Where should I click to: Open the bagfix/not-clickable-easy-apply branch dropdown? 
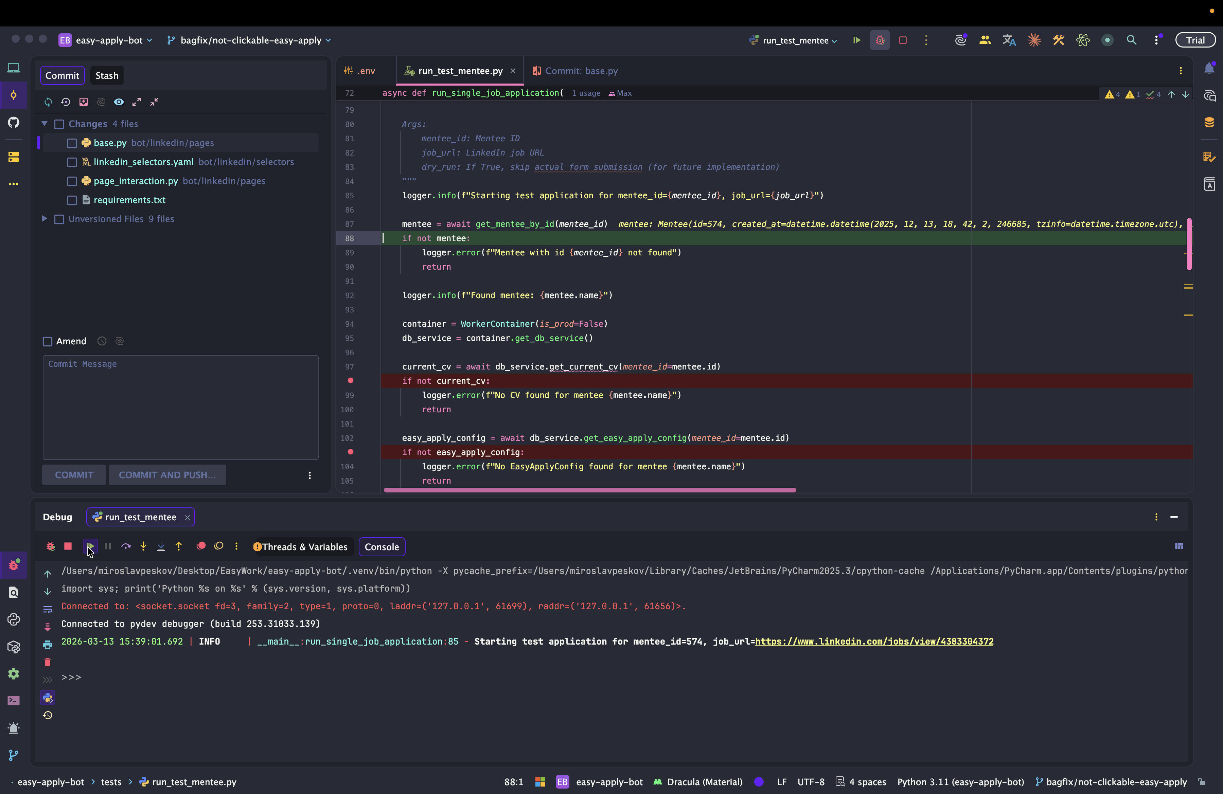250,40
